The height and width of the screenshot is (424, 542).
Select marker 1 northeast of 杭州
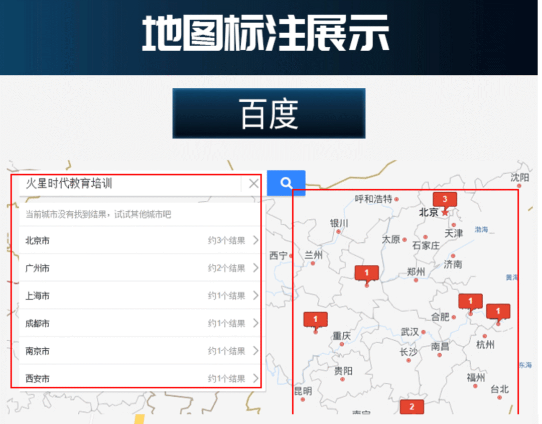498,312
